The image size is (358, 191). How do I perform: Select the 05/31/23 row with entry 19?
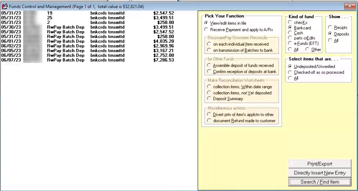pyautogui.click(x=88, y=13)
